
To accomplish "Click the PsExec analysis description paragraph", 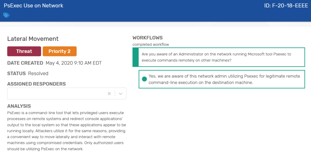I will [67, 131].
